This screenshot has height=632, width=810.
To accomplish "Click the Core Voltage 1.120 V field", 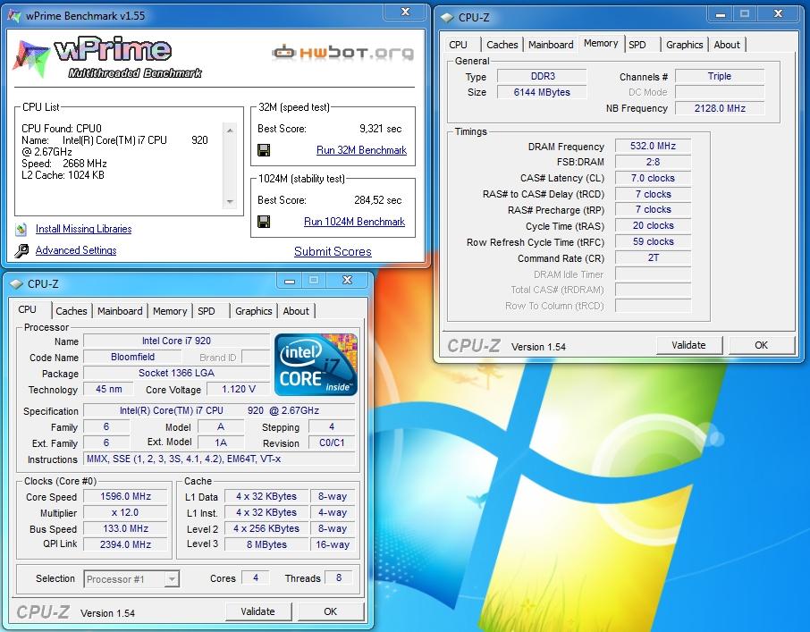I will coord(238,390).
